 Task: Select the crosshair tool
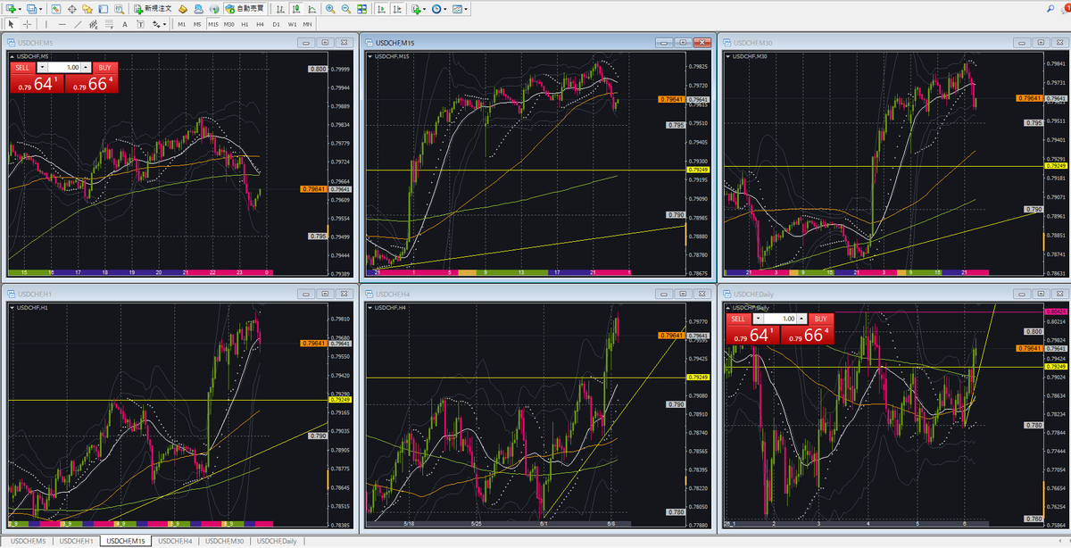pos(27,24)
